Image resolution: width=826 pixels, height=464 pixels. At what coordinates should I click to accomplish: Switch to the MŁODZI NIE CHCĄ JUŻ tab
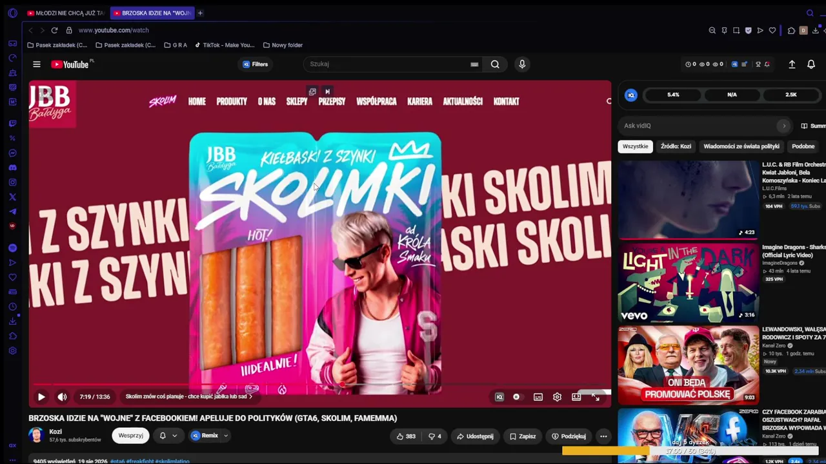(x=66, y=13)
